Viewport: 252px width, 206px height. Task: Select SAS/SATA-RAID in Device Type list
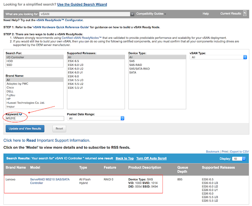pyautogui.click(x=157, y=69)
